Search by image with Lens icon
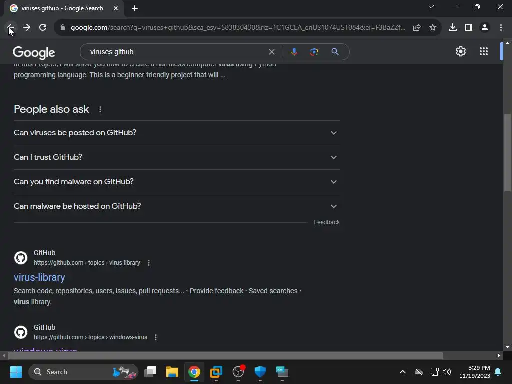The height and width of the screenshot is (384, 512). [x=314, y=52]
